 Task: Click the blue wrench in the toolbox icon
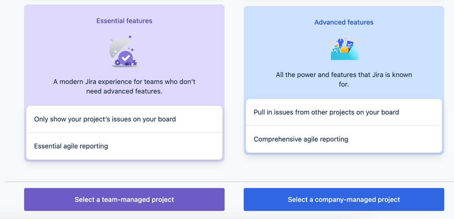(x=340, y=42)
